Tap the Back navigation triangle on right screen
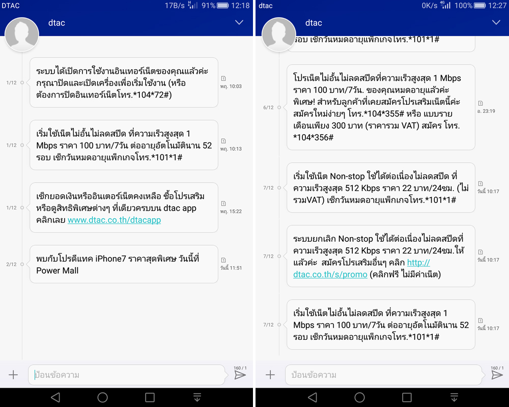This screenshot has width=509, height=407. pos(313,397)
